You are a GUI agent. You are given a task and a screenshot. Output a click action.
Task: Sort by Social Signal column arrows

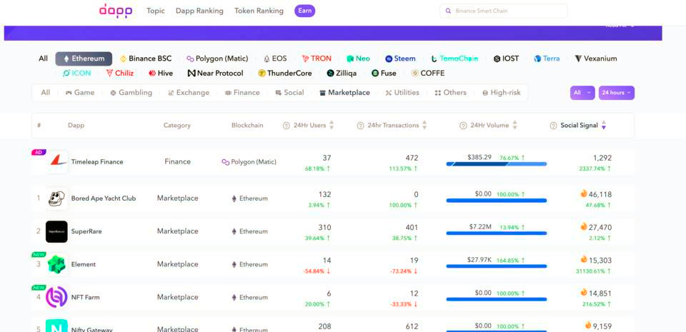pos(604,126)
